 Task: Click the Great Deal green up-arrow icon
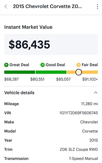pos(6,65)
